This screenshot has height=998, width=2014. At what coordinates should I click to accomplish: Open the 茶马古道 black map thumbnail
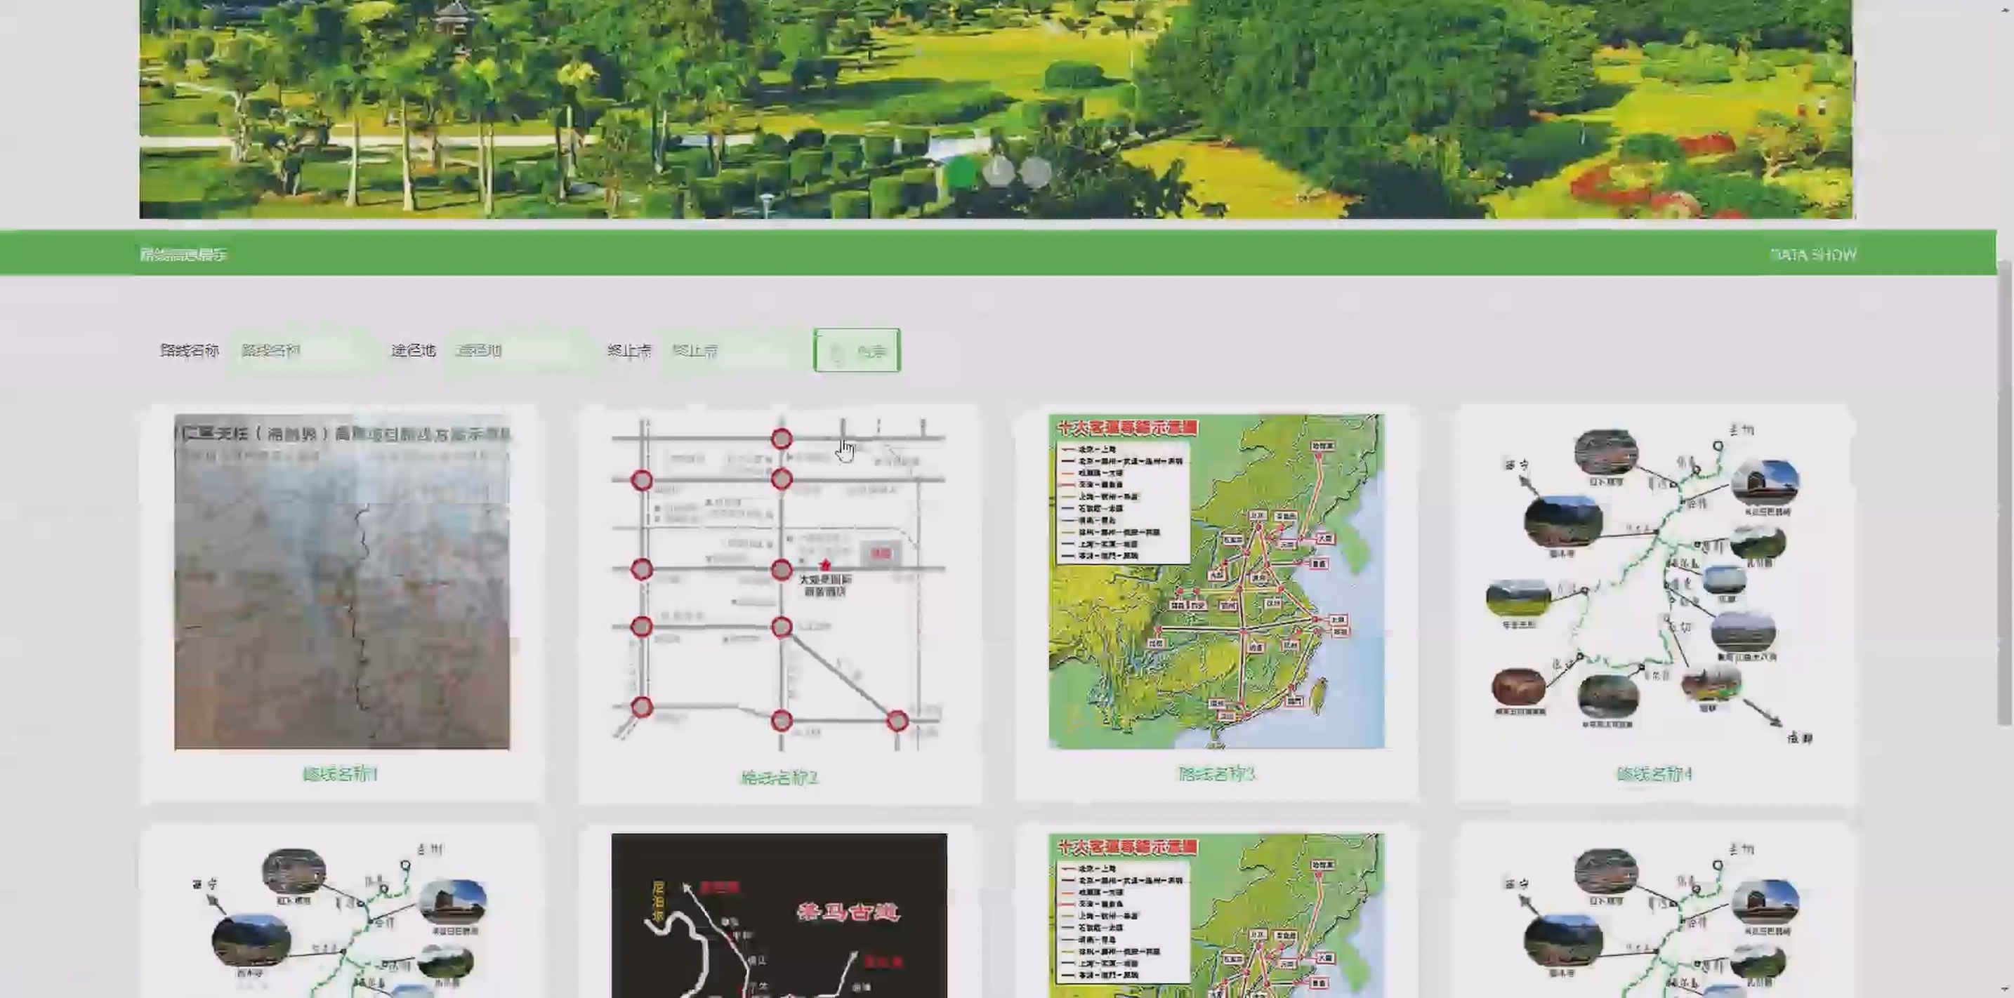[779, 915]
